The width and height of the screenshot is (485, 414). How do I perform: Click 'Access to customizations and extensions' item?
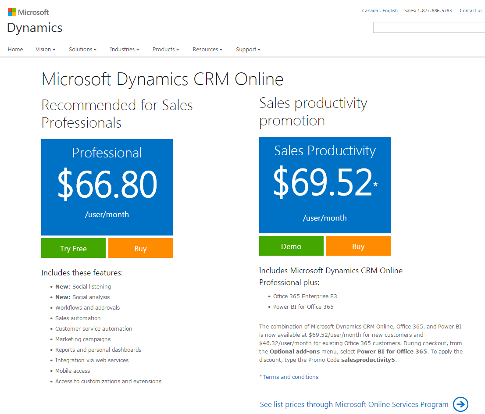[x=108, y=381]
